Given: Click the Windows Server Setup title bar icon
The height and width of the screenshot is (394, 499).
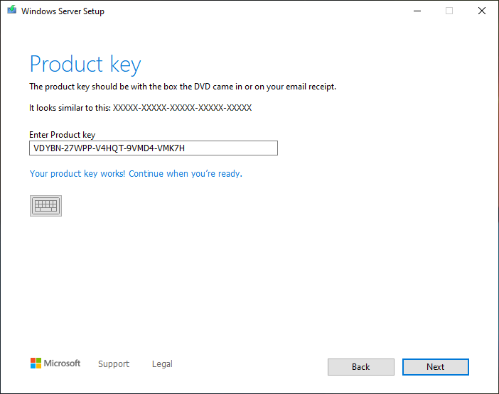Looking at the screenshot, I should click(12, 11).
